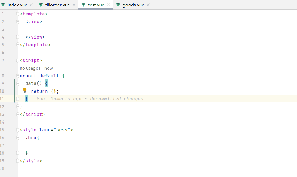Click the Vue icon on test.vue tab

pyautogui.click(x=84, y=5)
